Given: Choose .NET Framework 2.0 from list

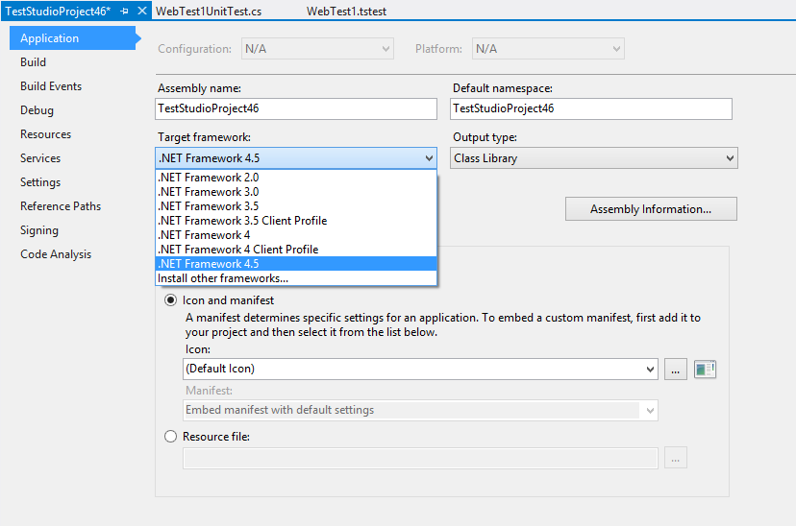Looking at the screenshot, I should [x=296, y=178].
